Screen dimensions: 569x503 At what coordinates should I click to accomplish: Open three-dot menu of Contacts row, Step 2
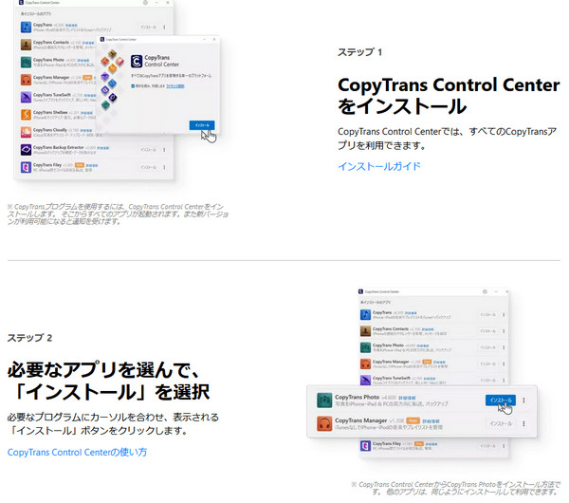[504, 331]
